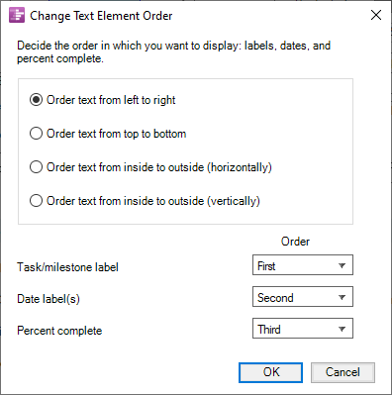Click the arrow beside the Third value
Viewport: 392px width, 395px height.
342,329
